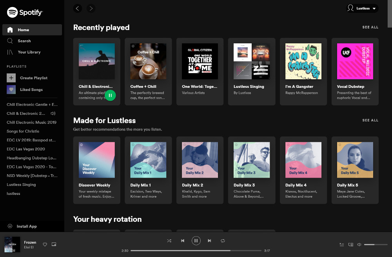
Task: Toggle shuffle playback
Action: (169, 241)
